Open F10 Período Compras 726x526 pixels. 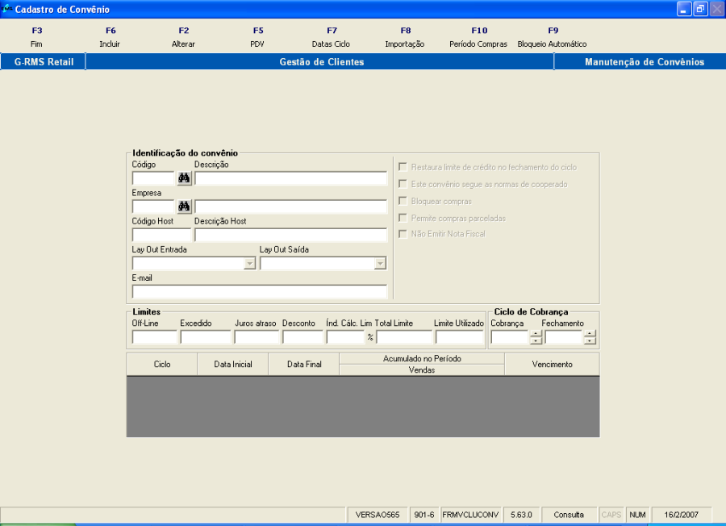[478, 36]
